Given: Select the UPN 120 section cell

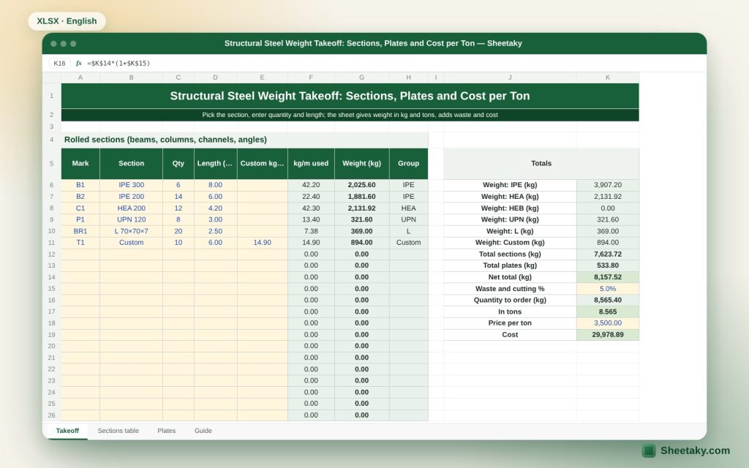Looking at the screenshot, I should click(x=132, y=219).
